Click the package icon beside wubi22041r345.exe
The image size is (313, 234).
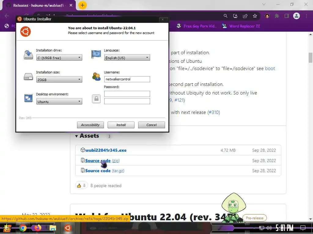point(83,150)
